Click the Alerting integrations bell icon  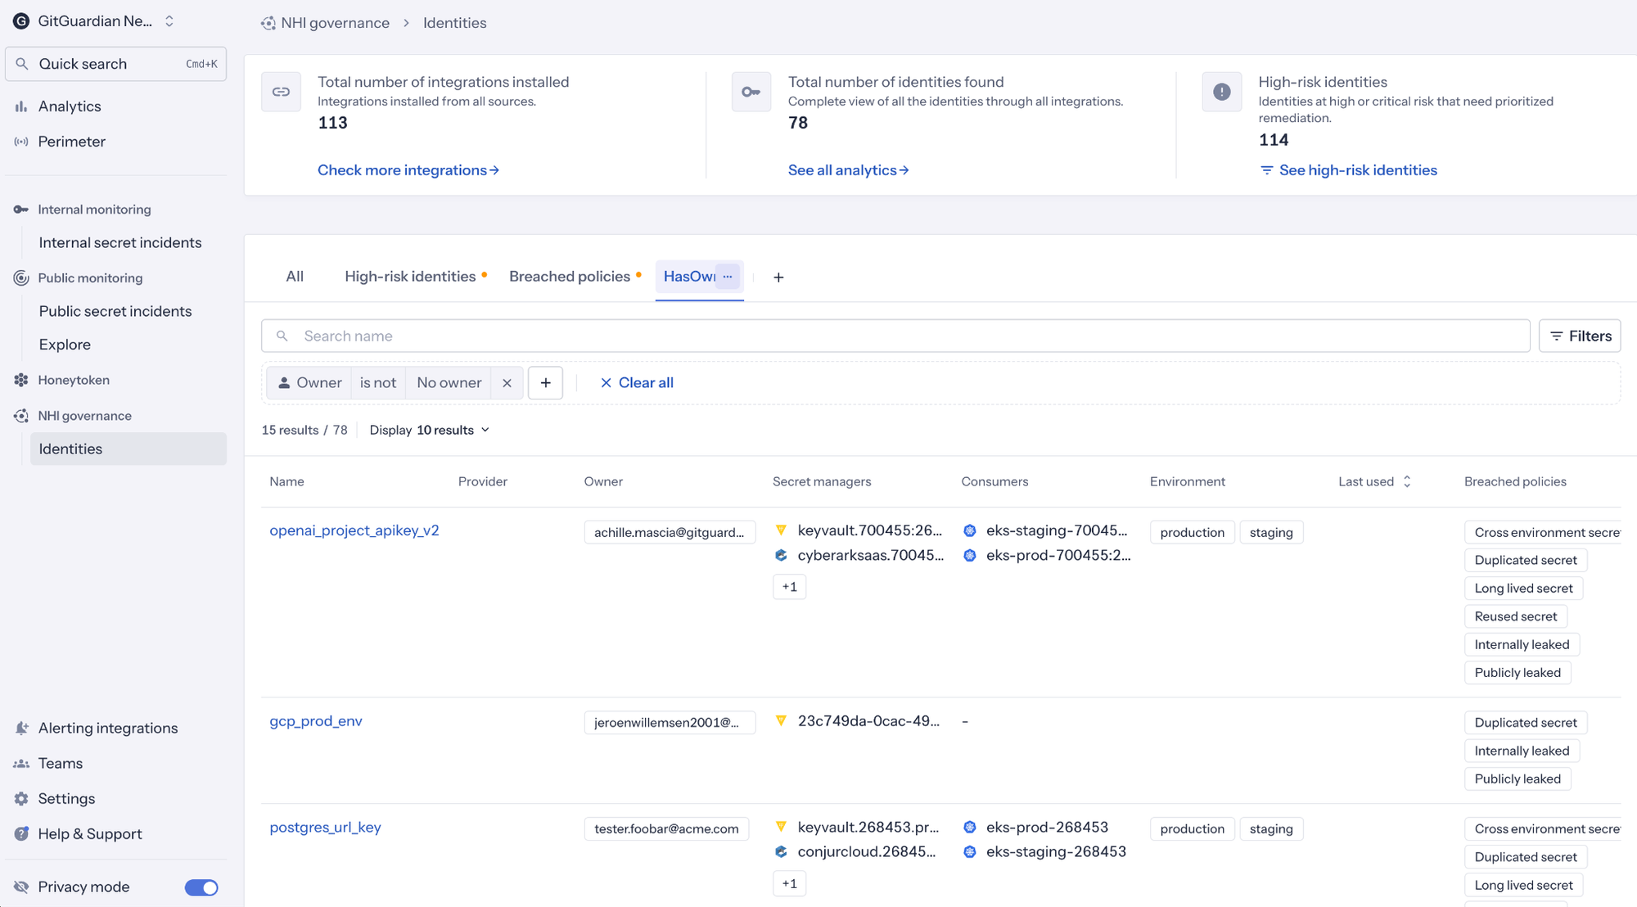(x=21, y=728)
